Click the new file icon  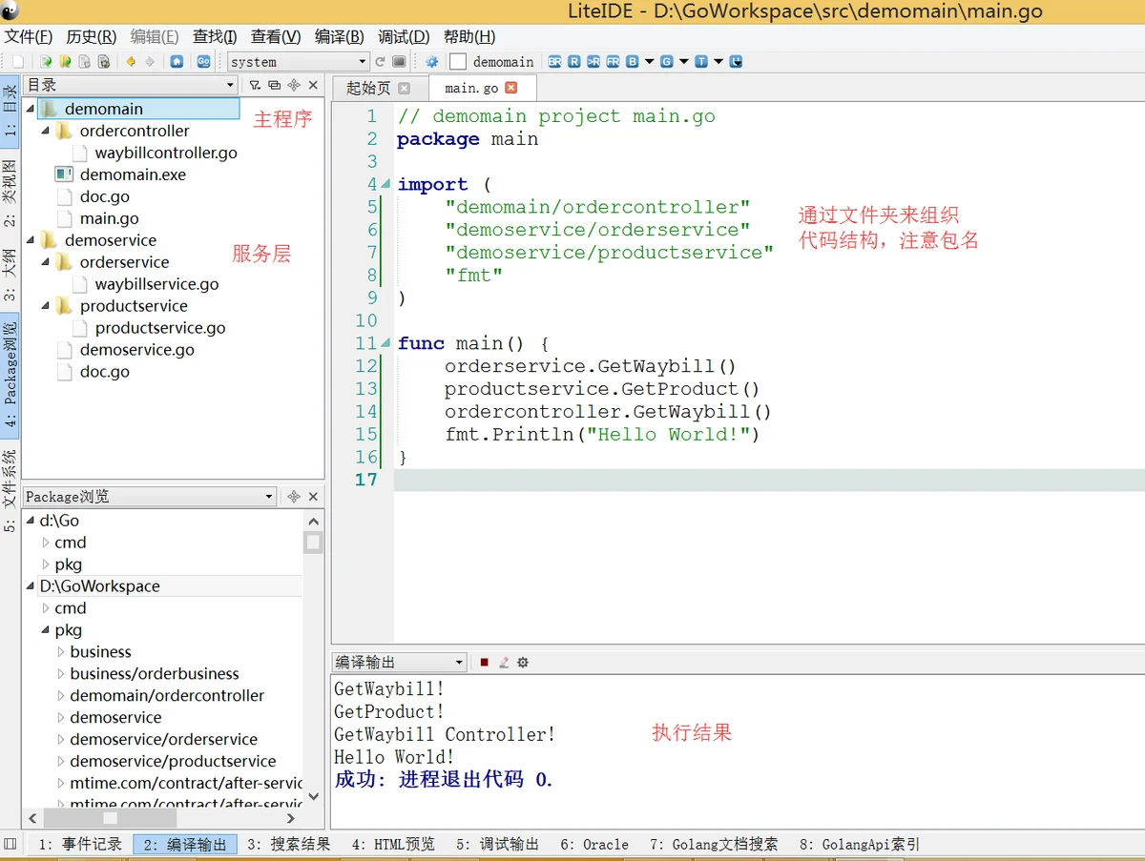pos(17,62)
